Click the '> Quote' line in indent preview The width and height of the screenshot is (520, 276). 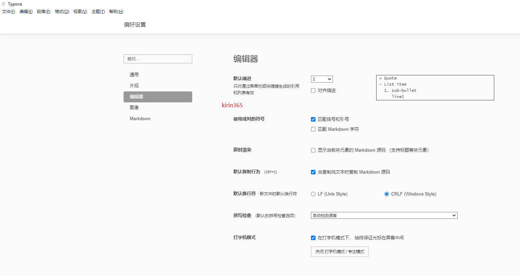click(388, 78)
